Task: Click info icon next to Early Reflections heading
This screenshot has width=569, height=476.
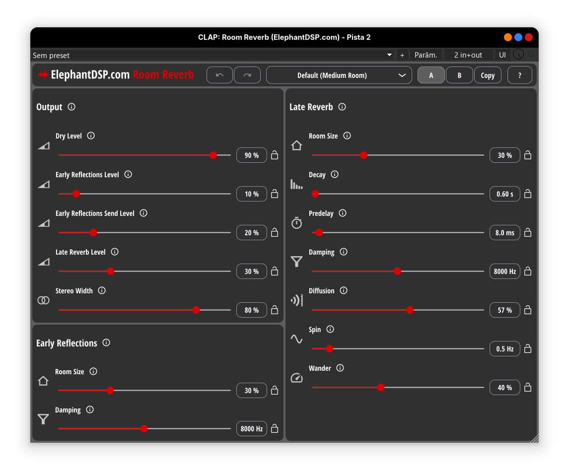Action: tap(106, 342)
